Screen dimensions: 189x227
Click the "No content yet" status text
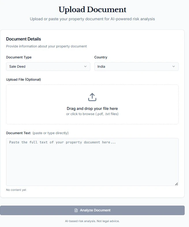click(16, 190)
